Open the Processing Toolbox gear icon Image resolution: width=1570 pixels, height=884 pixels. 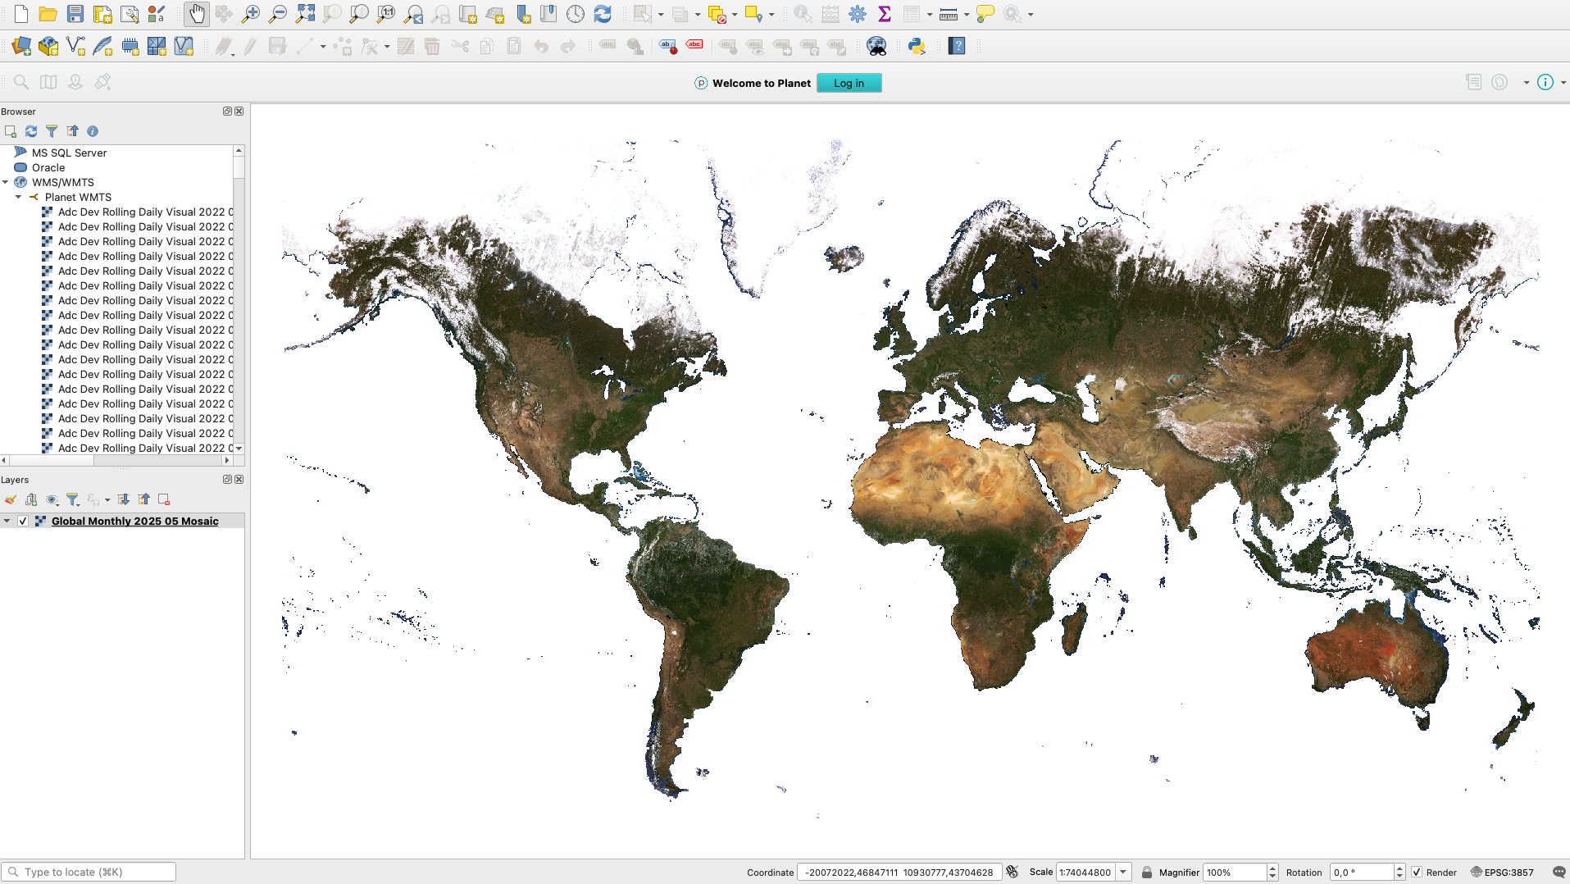[x=858, y=14]
